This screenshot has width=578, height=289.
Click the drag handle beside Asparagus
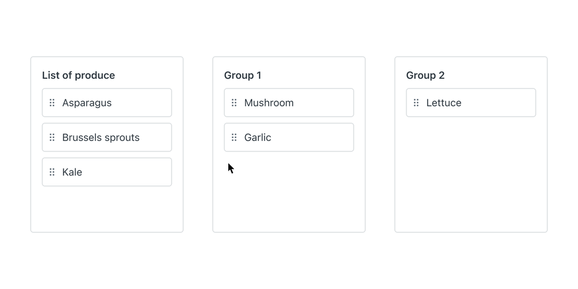pyautogui.click(x=52, y=103)
